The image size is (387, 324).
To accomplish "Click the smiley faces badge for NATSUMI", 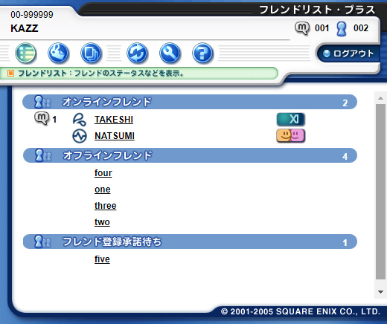I will tap(291, 136).
